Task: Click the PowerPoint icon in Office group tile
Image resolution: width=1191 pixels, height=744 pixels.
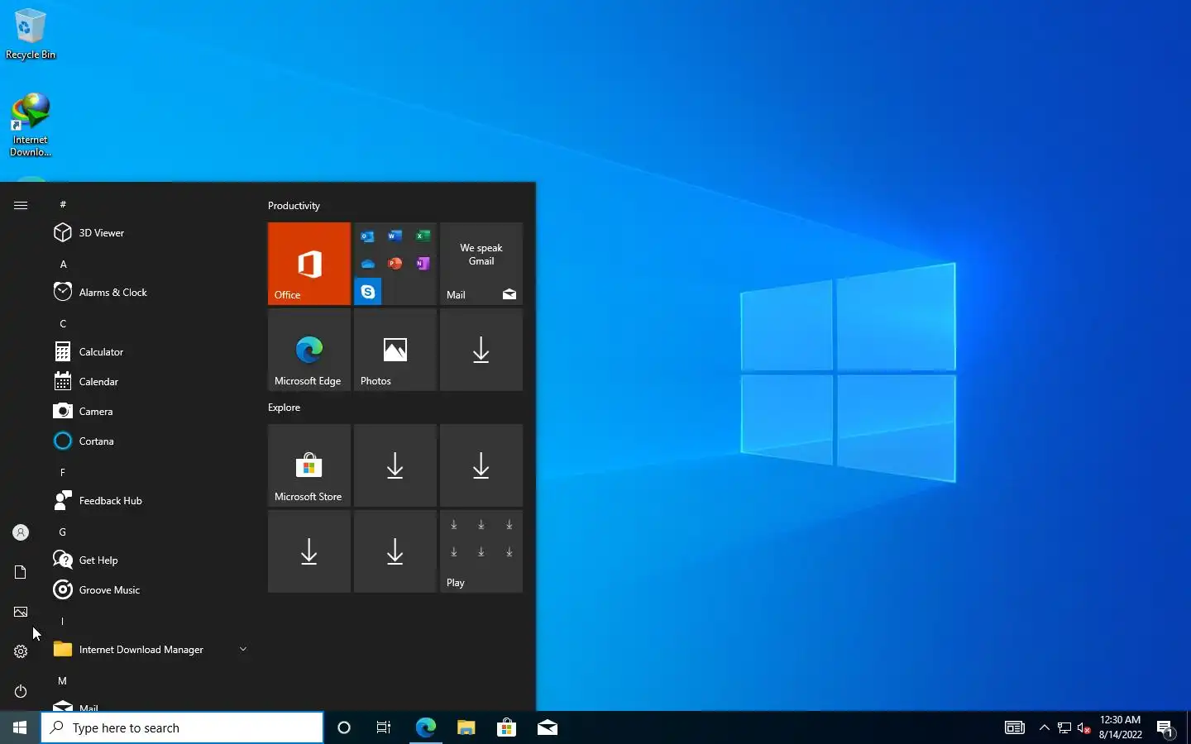Action: click(x=395, y=264)
